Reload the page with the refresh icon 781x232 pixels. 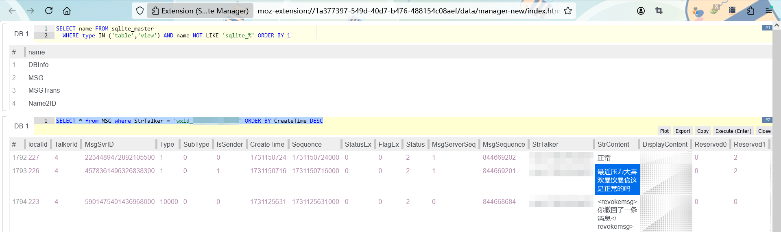click(49, 11)
